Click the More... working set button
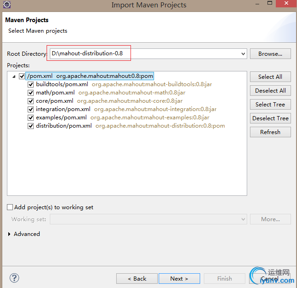The image size is (297, 288). (x=270, y=219)
